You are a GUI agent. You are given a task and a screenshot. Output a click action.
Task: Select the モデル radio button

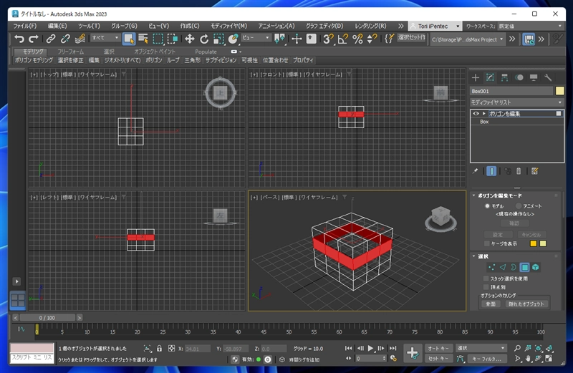(487, 206)
